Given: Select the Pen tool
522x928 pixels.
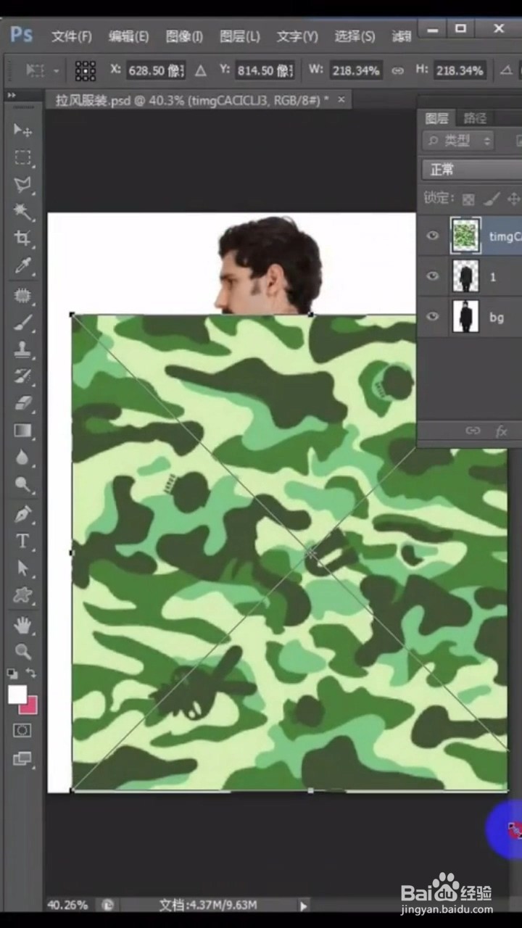Looking at the screenshot, I should tap(22, 514).
